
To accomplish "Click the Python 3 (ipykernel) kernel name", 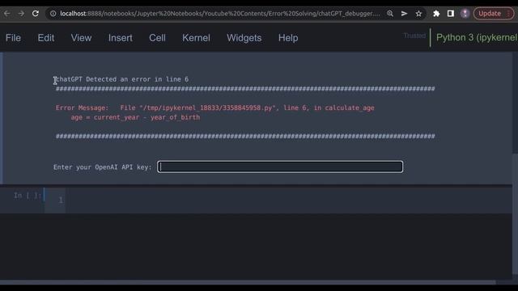I will (477, 38).
